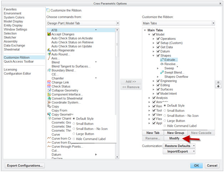The height and width of the screenshot is (172, 224).
Task: Click the Component Interface command icon
Action: 49,94
